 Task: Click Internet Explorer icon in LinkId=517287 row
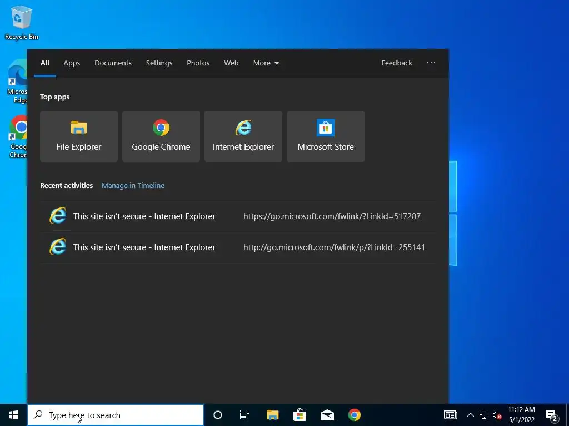pos(58,216)
